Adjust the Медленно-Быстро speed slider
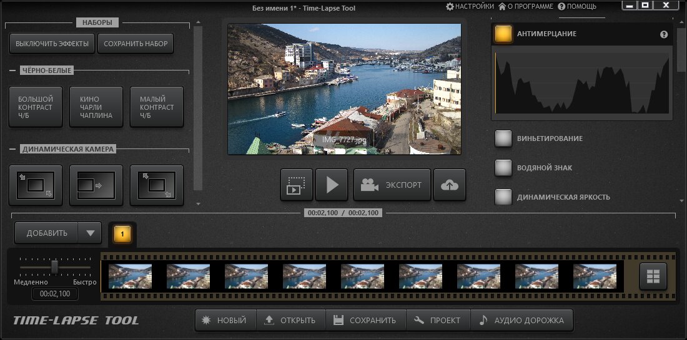687x340 pixels. tap(54, 266)
